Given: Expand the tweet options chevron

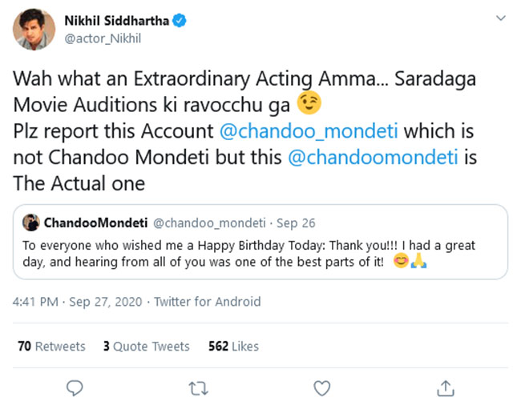Looking at the screenshot, I should point(501,17).
